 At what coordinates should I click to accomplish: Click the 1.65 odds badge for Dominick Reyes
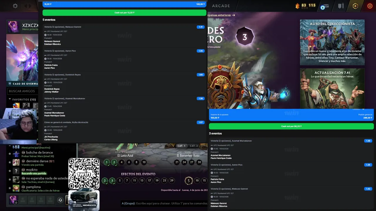[x=201, y=75]
